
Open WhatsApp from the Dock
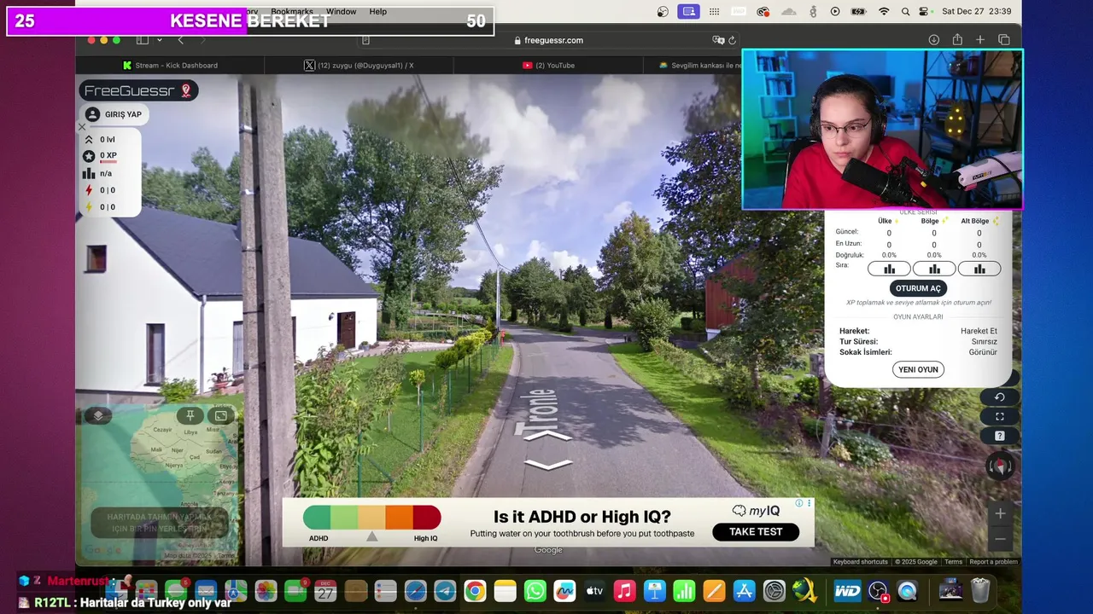[535, 590]
